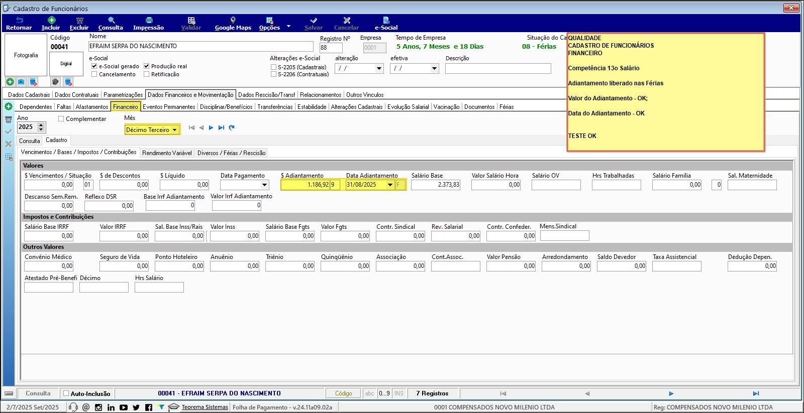The width and height of the screenshot is (804, 413).
Task: Delete the employee using Excluir
Action: click(x=79, y=24)
